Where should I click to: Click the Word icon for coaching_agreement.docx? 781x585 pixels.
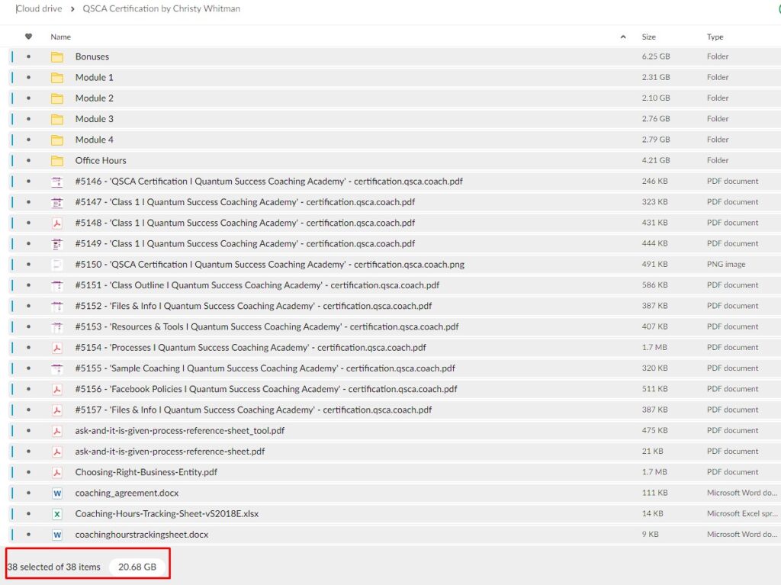57,493
